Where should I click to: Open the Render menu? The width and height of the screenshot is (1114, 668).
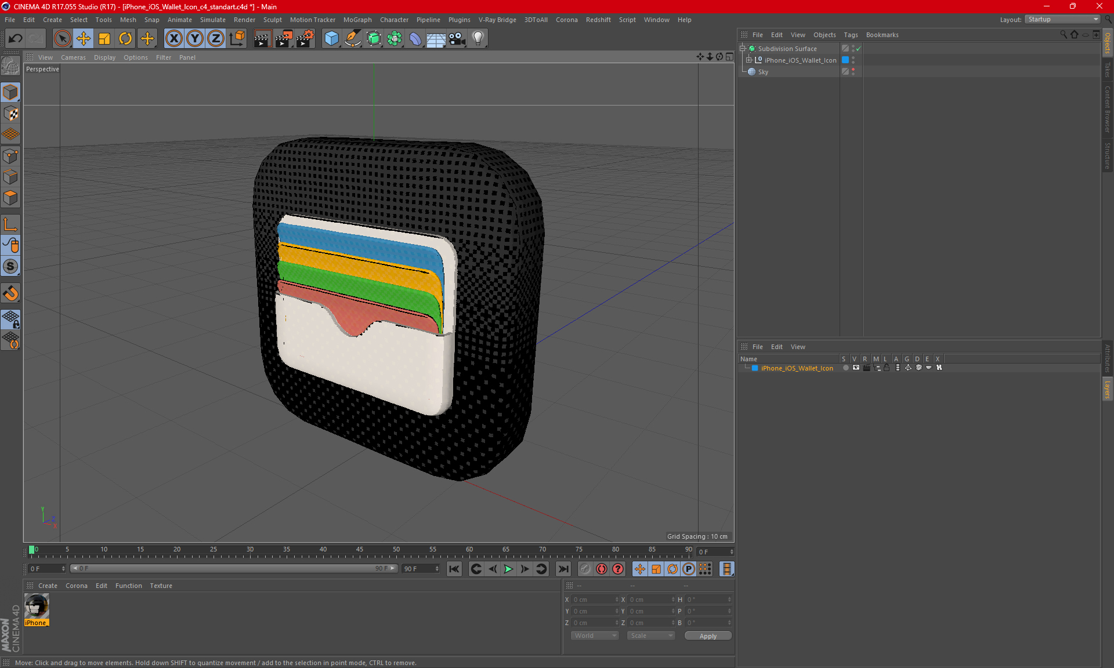244,20
